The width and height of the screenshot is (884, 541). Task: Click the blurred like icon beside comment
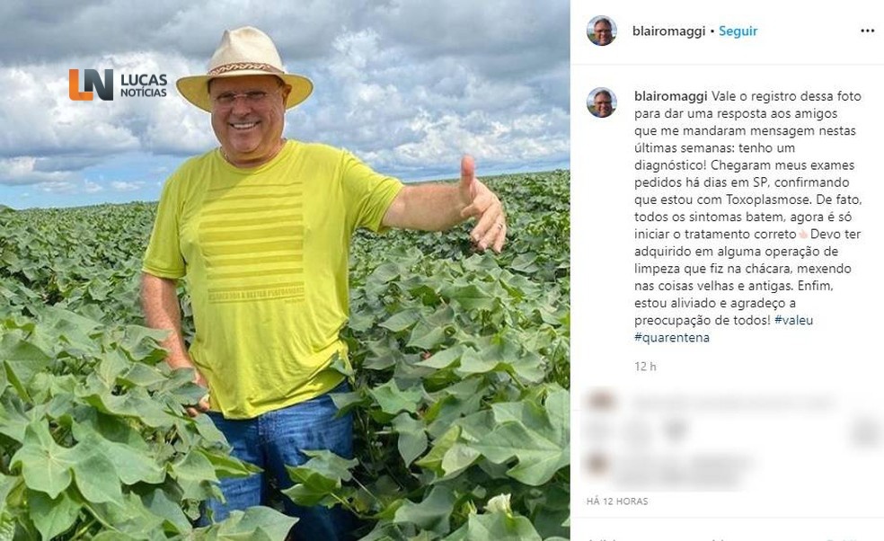866,432
